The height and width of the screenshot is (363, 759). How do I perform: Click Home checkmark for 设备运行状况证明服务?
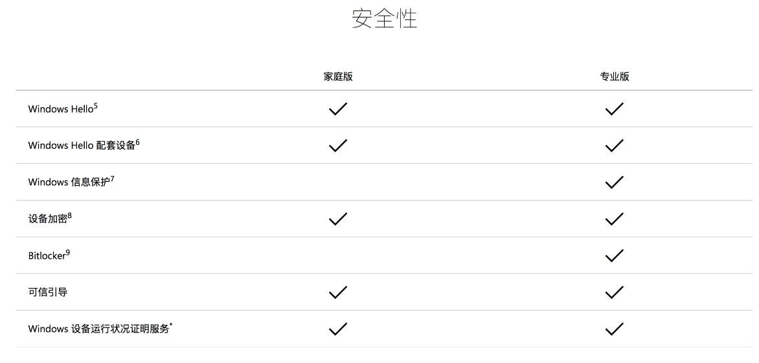[338, 329]
